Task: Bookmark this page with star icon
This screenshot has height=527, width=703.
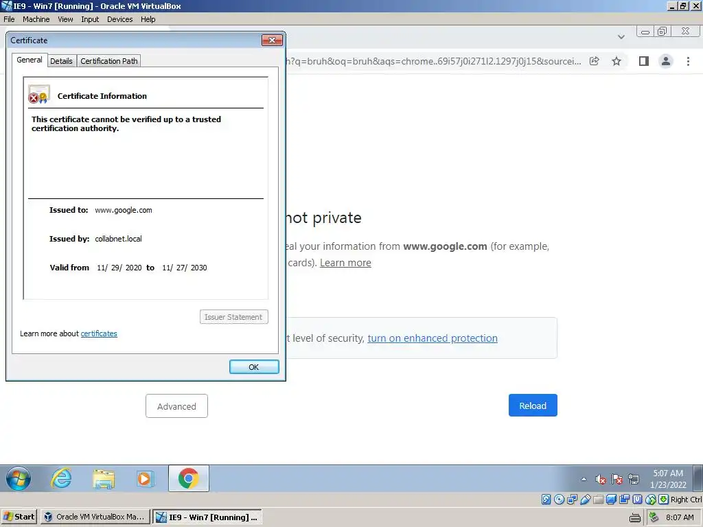Action: pos(616,61)
